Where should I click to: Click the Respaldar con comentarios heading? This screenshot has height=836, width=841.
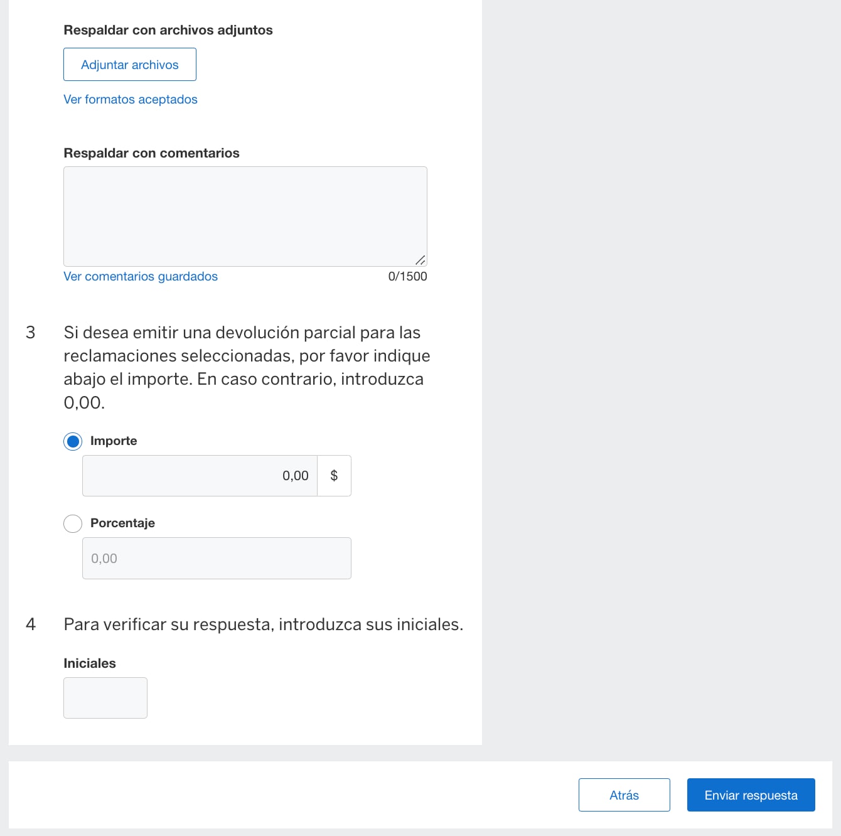[x=151, y=153]
